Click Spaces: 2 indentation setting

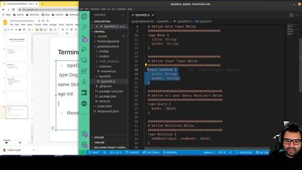[x=209, y=152]
